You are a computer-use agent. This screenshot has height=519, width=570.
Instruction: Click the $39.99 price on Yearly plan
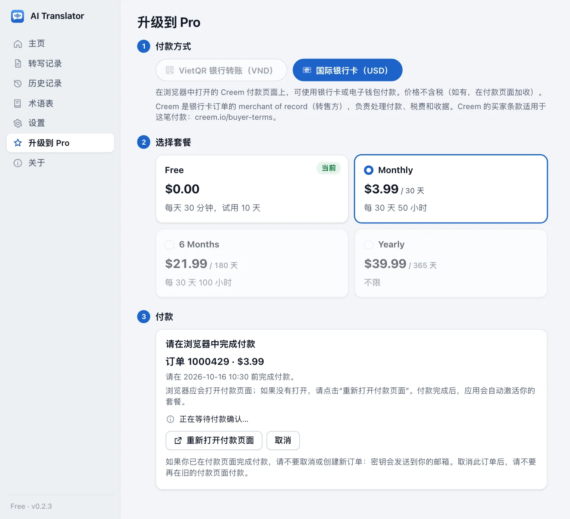coord(385,264)
